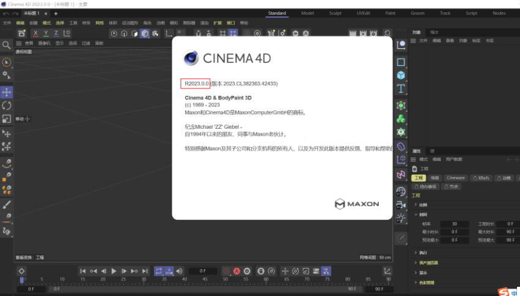Switch to Sculpt layout tab
The height and width of the screenshot is (296, 520).
(335, 13)
